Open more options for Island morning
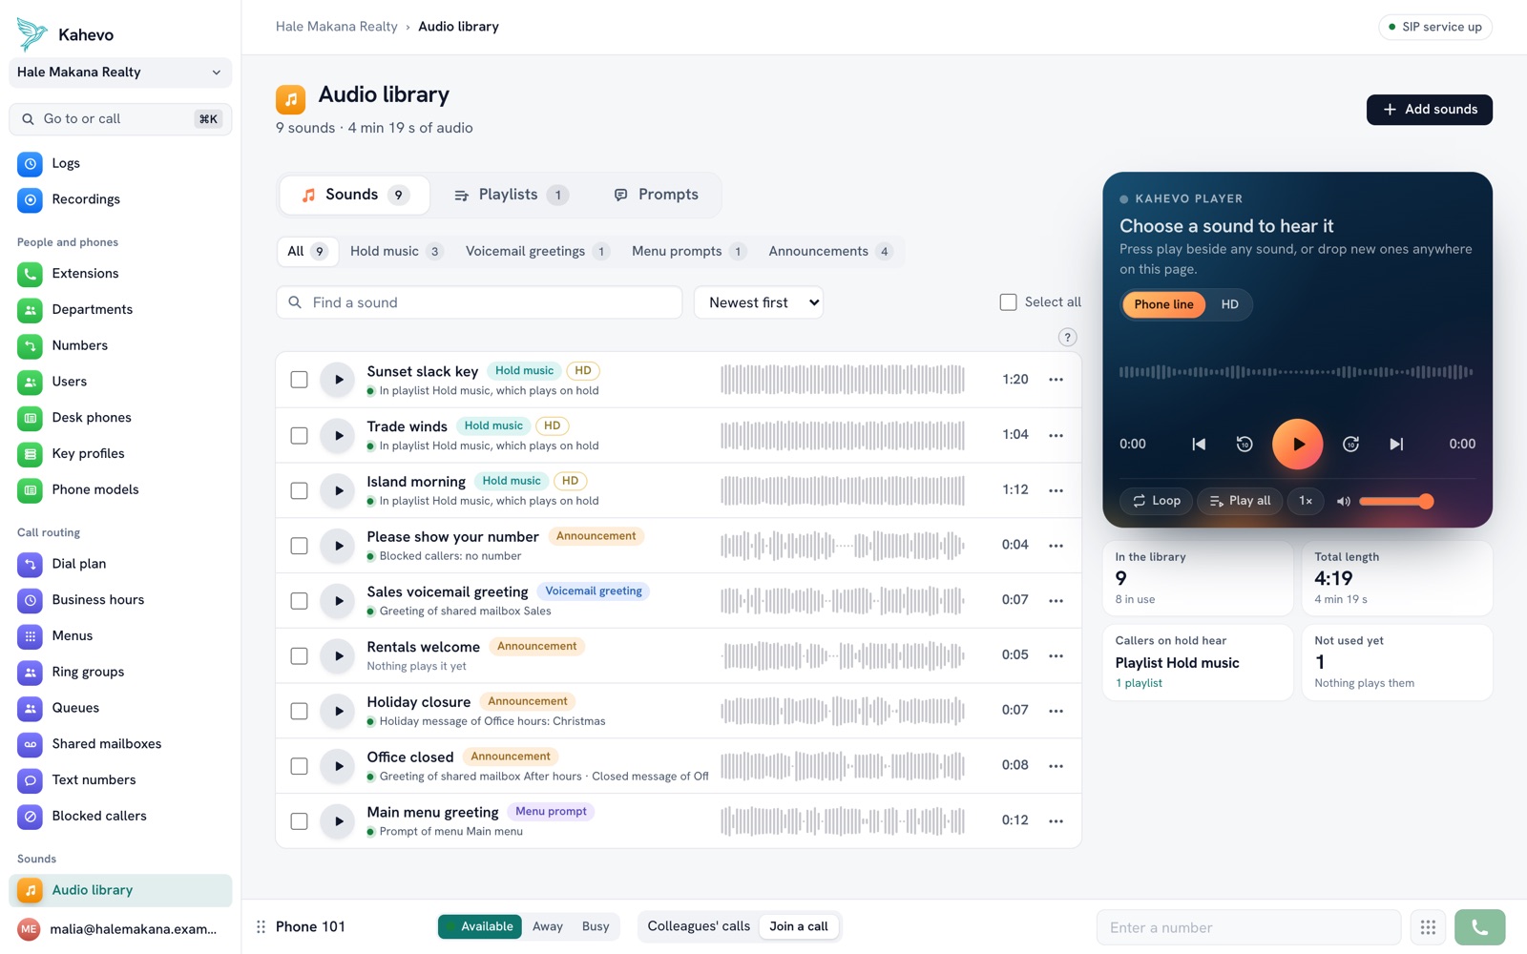 point(1056,490)
